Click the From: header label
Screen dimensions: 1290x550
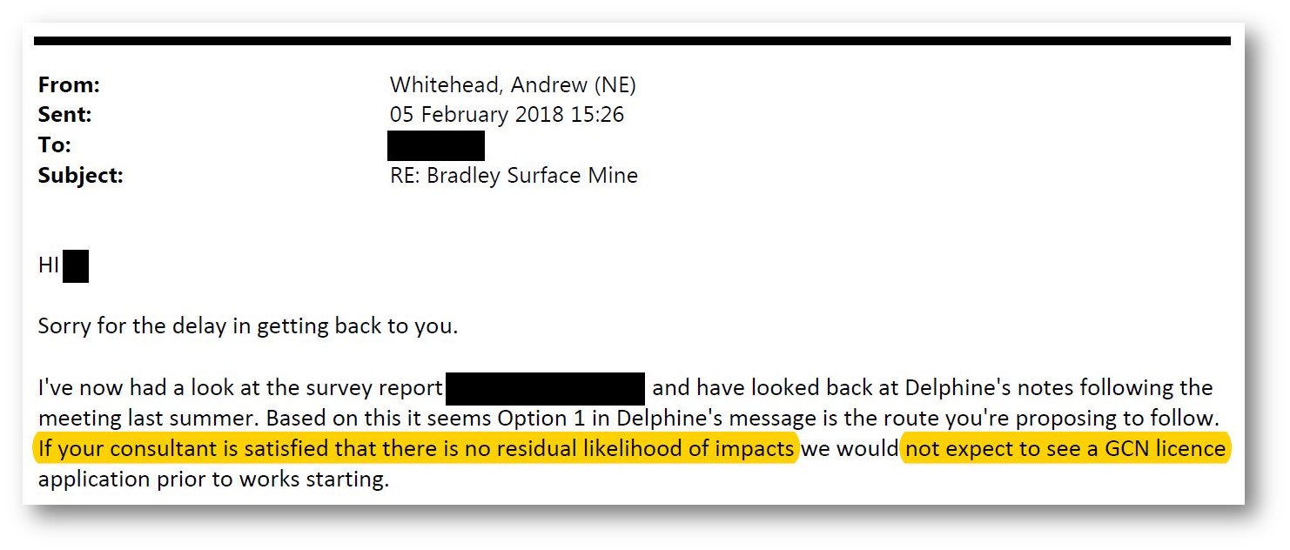pos(70,85)
